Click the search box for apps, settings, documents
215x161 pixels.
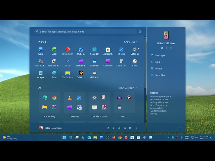click(86, 32)
